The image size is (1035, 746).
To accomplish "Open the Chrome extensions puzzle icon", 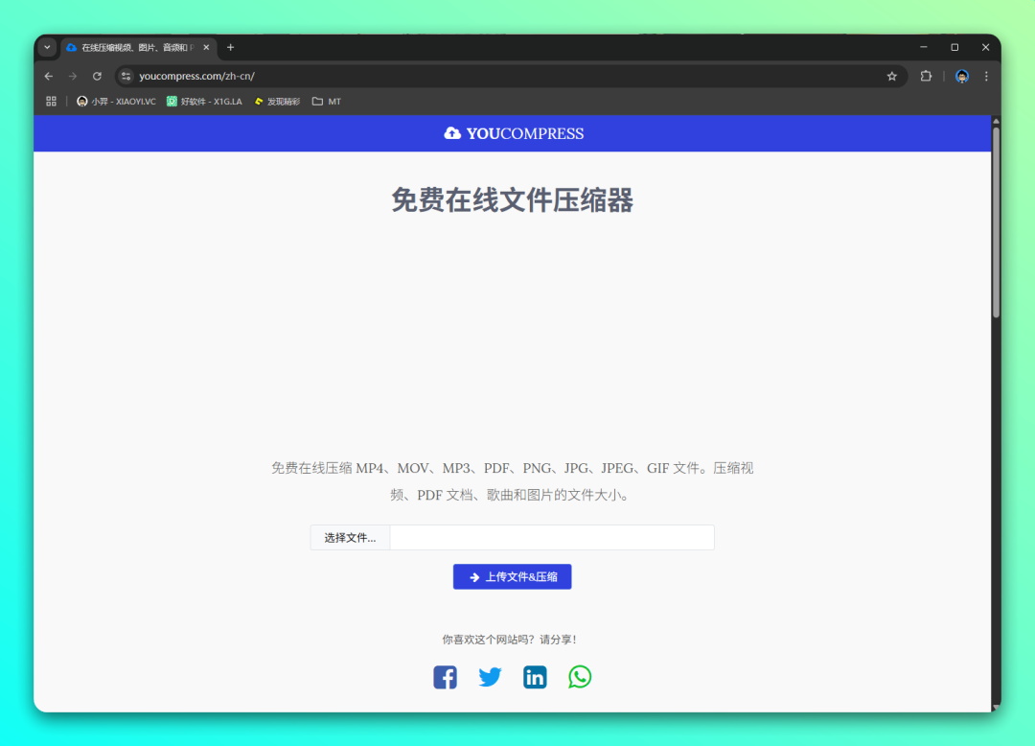I will [926, 76].
